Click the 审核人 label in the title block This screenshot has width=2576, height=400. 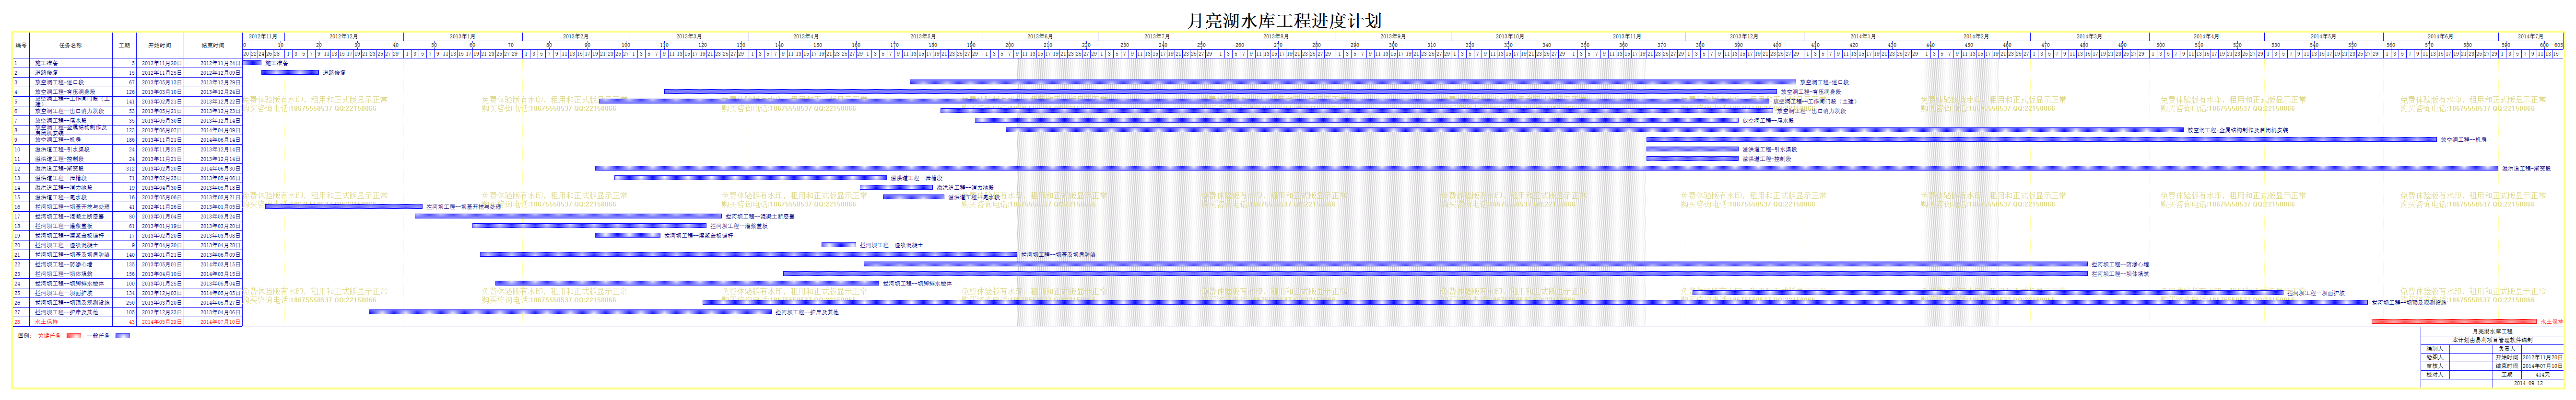[2435, 366]
